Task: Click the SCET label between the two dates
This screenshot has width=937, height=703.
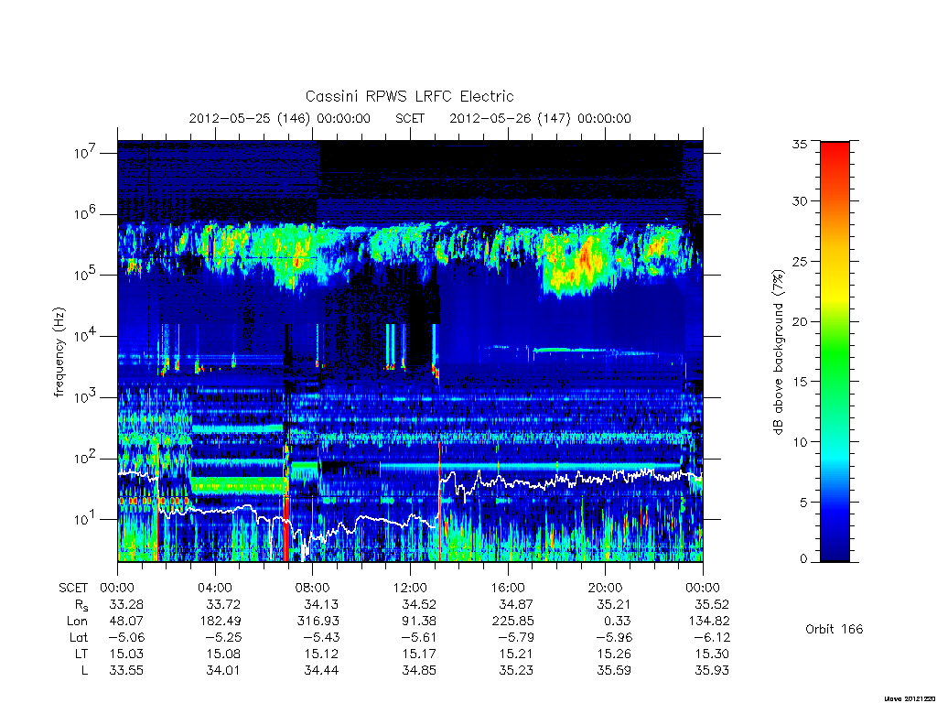Action: tap(410, 118)
